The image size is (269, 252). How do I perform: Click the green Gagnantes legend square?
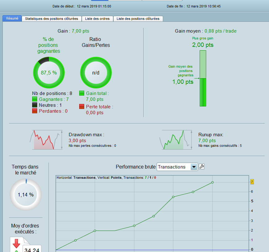click(35, 99)
